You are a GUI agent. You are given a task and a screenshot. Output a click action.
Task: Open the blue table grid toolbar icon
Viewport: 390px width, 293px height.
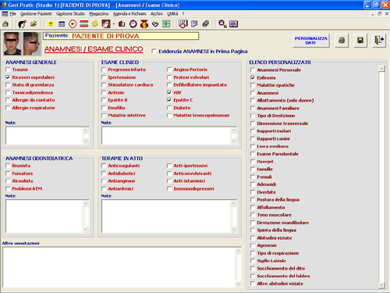(62, 24)
